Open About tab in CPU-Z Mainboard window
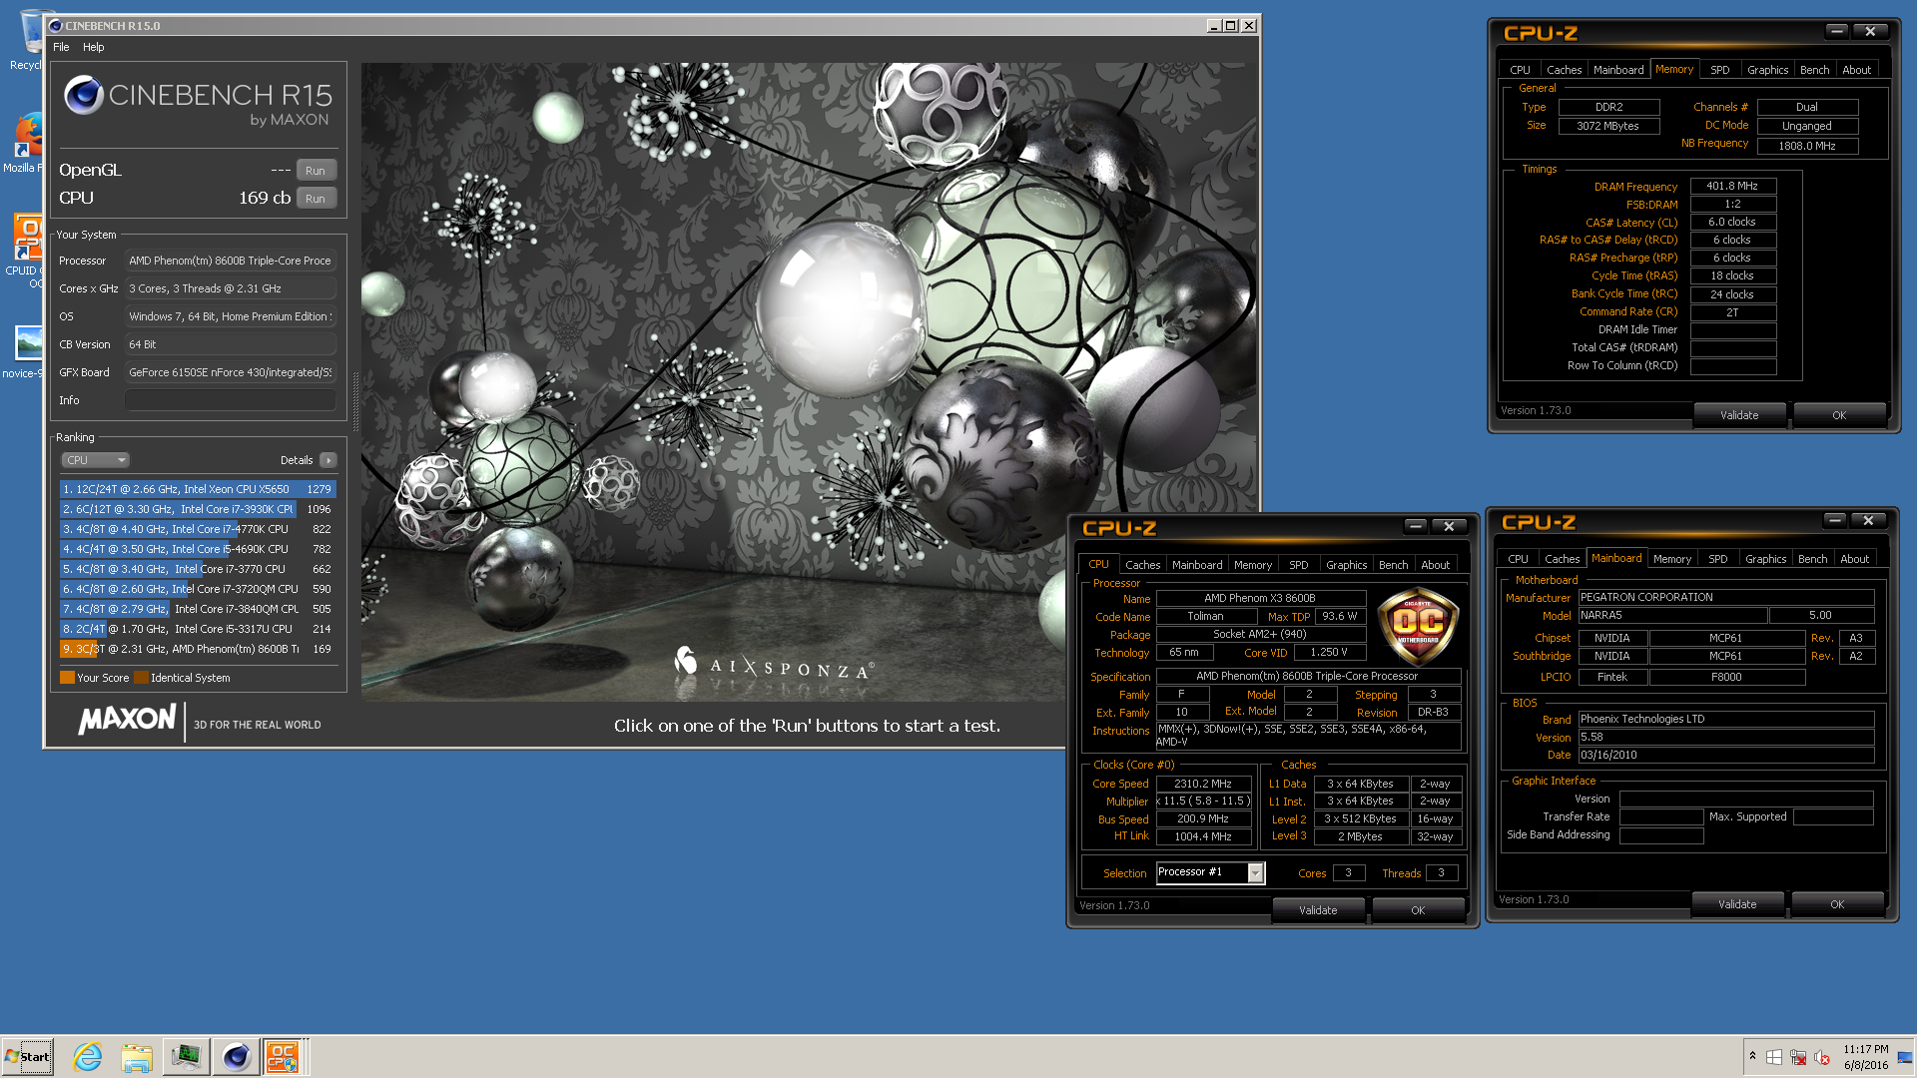This screenshot has height=1078, width=1917. pos(1854,559)
